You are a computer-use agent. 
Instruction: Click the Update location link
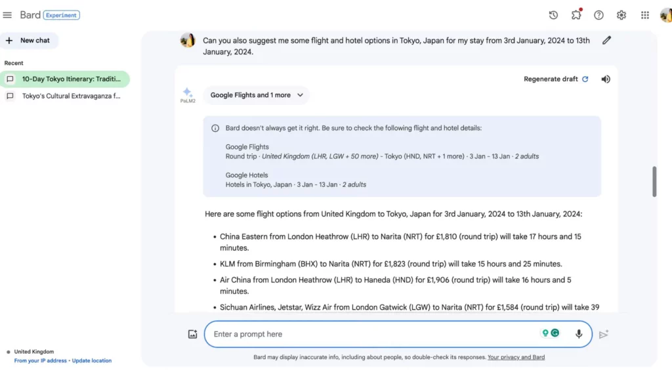[92, 361]
